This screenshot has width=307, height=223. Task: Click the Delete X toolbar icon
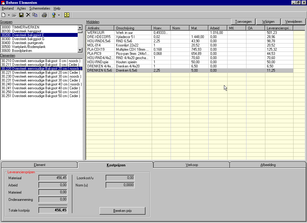coord(28,15)
